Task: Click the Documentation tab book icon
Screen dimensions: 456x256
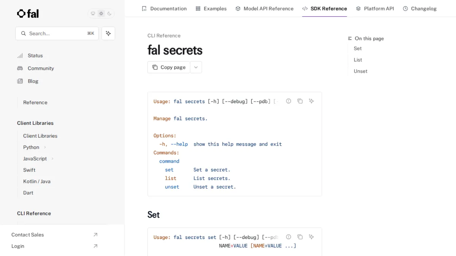Action: tap(144, 8)
